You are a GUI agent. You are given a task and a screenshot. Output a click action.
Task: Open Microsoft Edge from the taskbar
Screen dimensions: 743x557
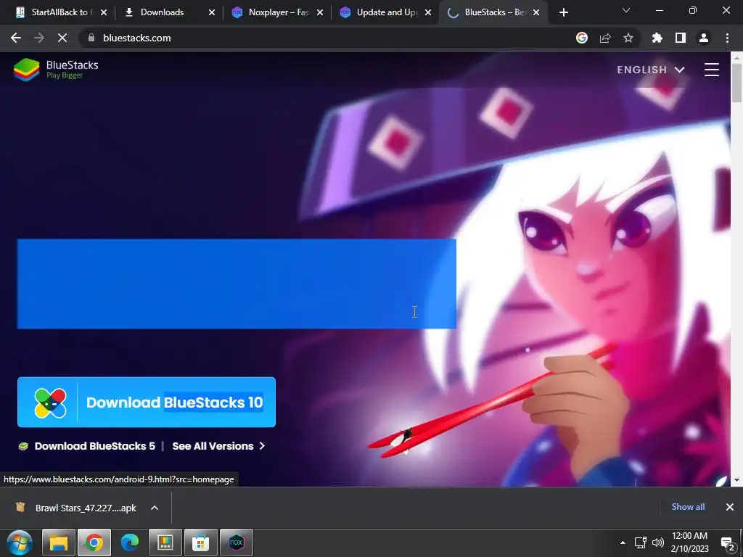coord(130,542)
